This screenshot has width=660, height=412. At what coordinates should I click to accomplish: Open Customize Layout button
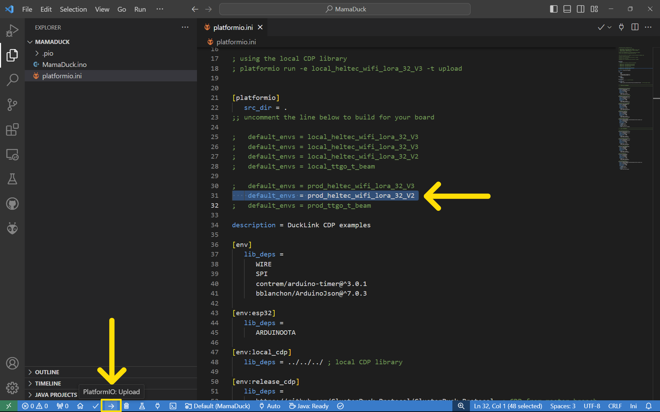point(594,9)
